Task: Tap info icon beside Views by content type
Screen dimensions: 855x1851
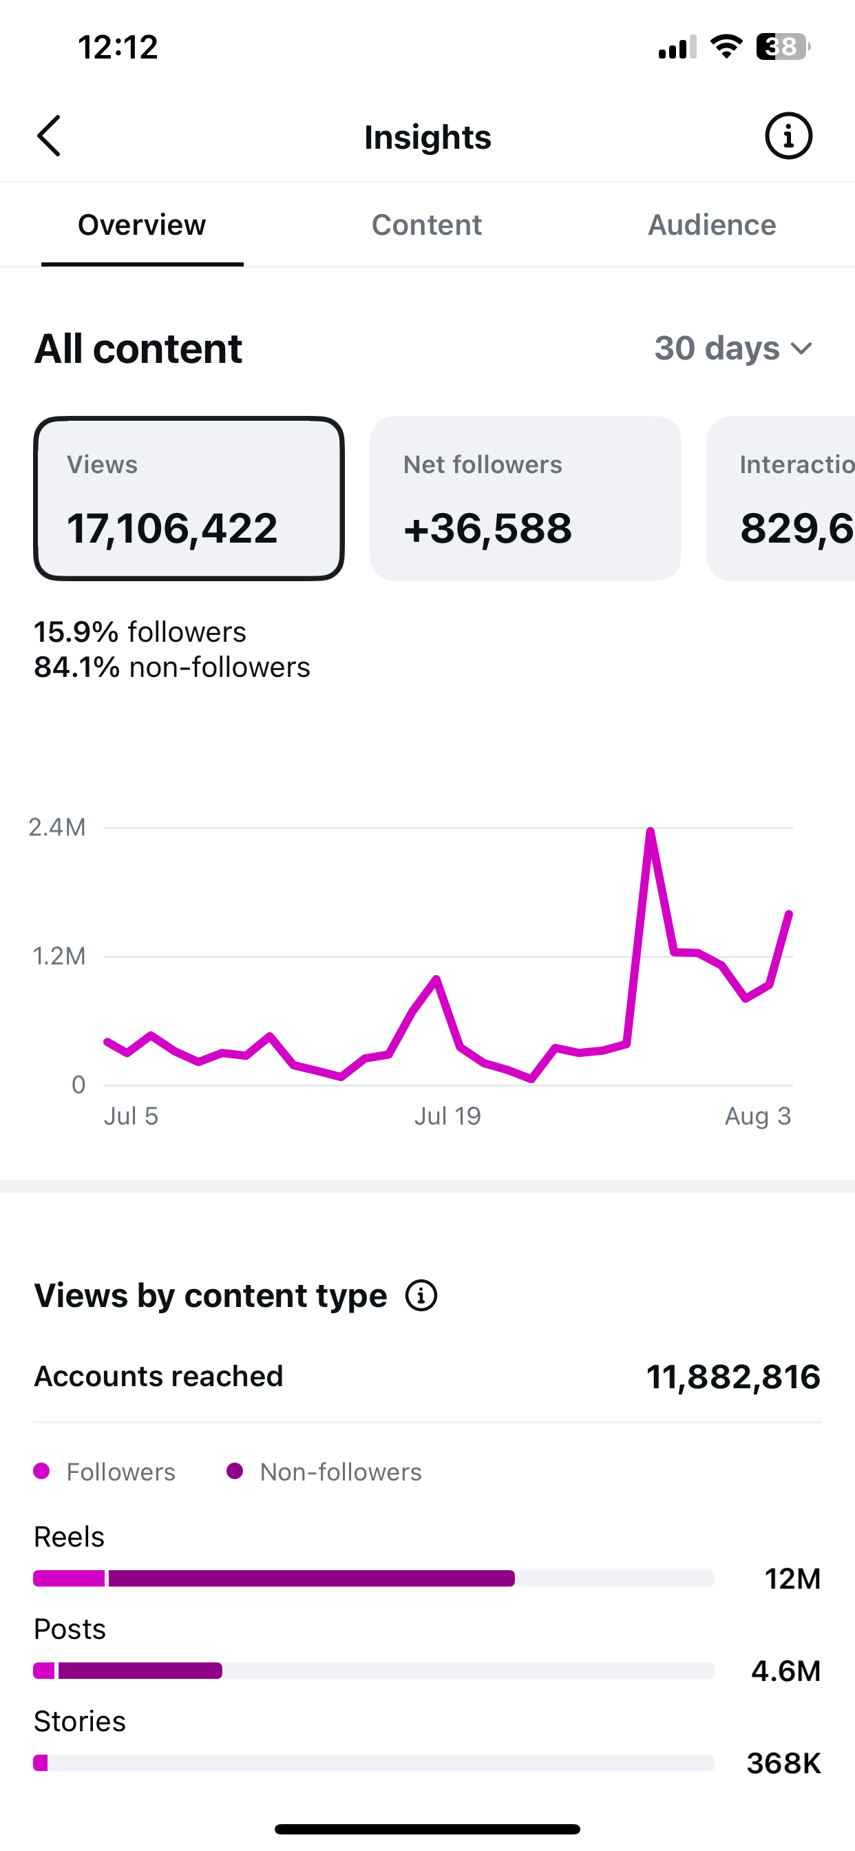Action: click(421, 1295)
